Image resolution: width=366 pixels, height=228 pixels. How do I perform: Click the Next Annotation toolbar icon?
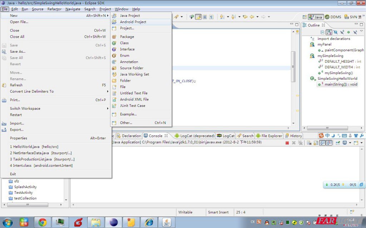click(222, 17)
